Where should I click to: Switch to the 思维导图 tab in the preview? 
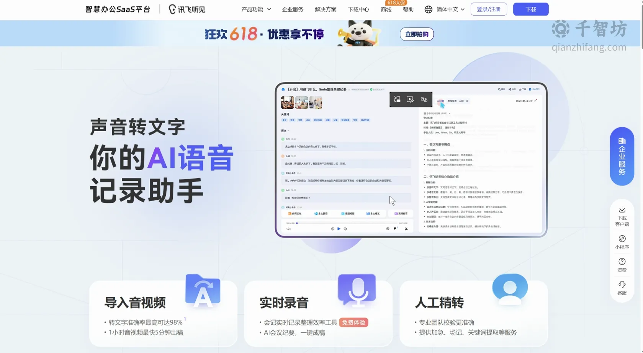coord(452,101)
